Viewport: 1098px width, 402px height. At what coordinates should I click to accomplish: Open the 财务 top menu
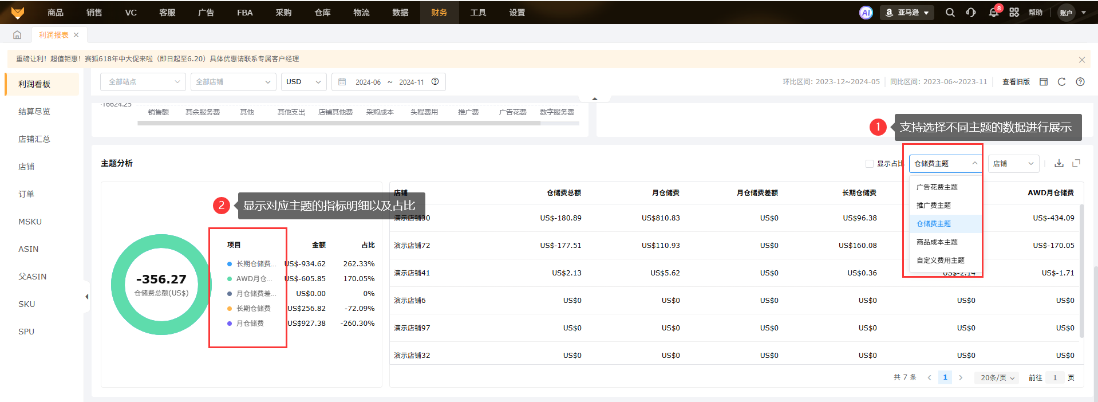(x=439, y=13)
